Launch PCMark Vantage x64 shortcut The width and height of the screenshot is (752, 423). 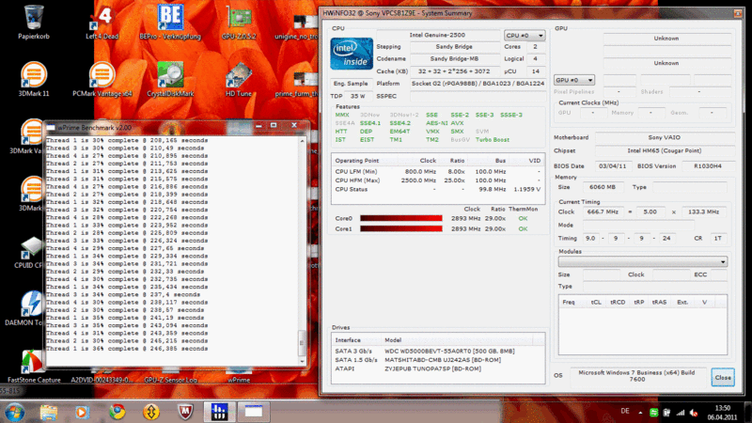click(x=102, y=79)
